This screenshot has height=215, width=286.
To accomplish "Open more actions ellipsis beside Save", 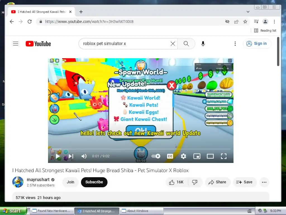I will click(264, 182).
